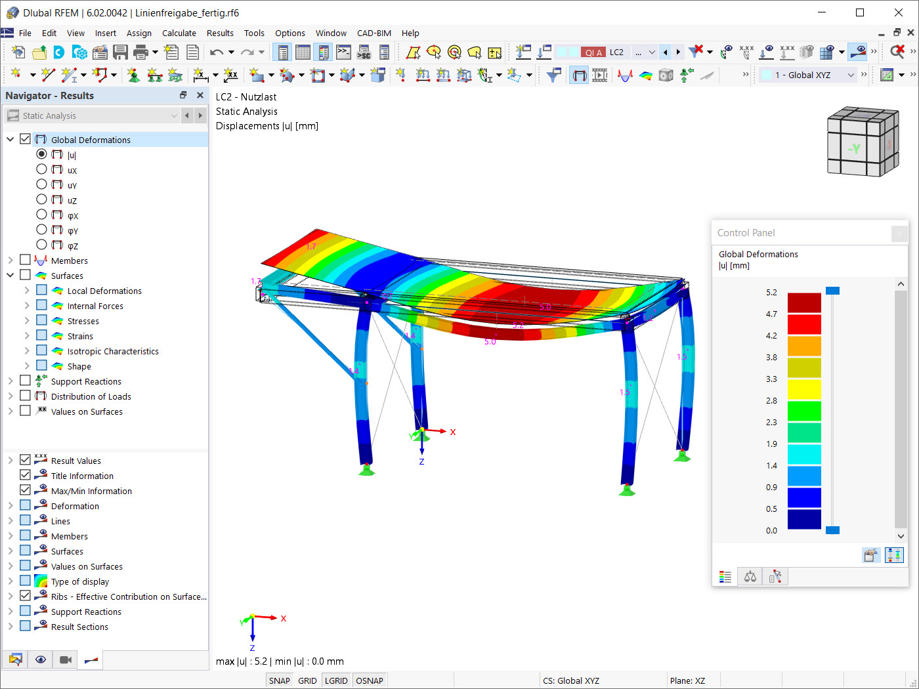Click the New Model toolbar icon
919x689 pixels.
pos(18,52)
